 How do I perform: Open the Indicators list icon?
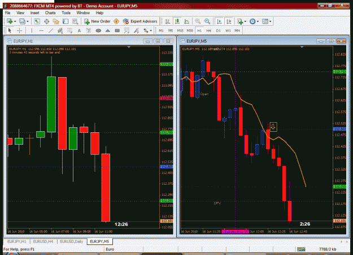pyautogui.click(x=240, y=21)
